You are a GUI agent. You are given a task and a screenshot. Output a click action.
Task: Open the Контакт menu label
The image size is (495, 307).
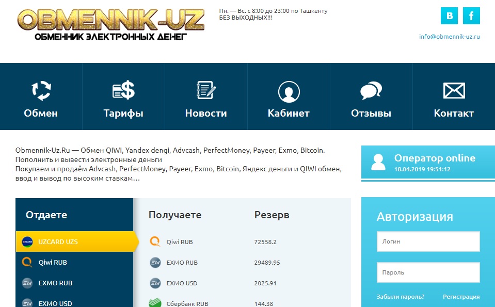coord(454,114)
